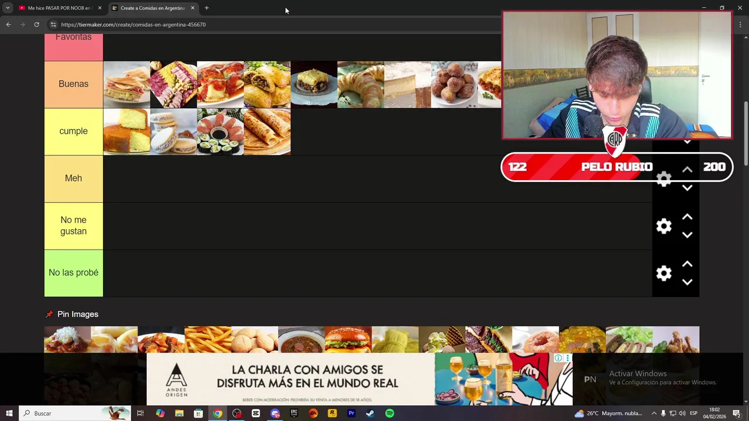Select cold cuts platter image in Buenas row
The height and width of the screenshot is (421, 749).
[174, 84]
